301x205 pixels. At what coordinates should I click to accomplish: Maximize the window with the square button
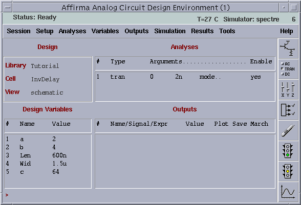(x=293, y=8)
